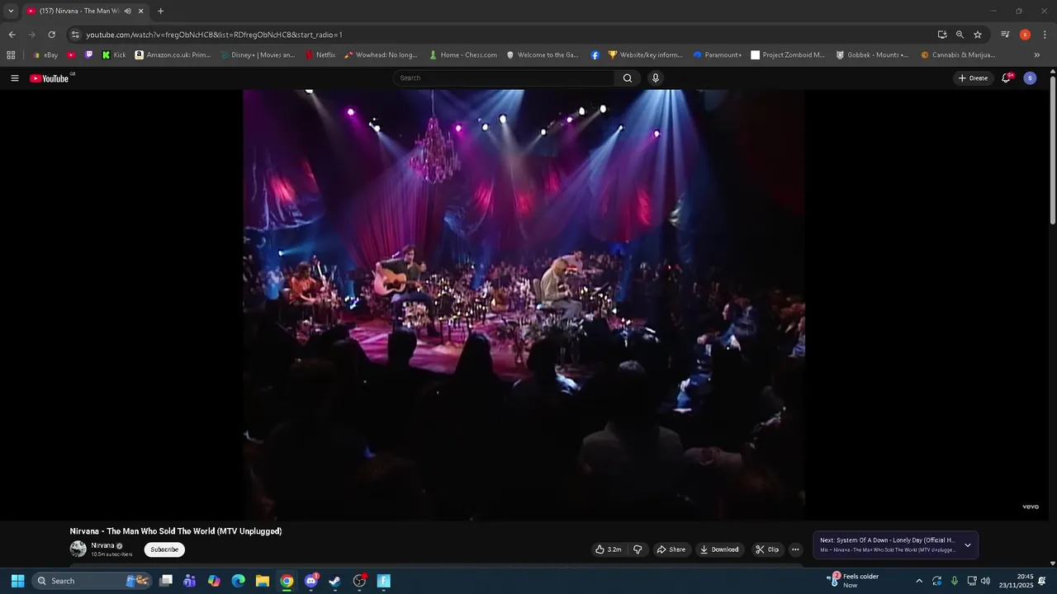The width and height of the screenshot is (1057, 594).
Task: Open the Netflix bookmark
Action: coord(320,55)
